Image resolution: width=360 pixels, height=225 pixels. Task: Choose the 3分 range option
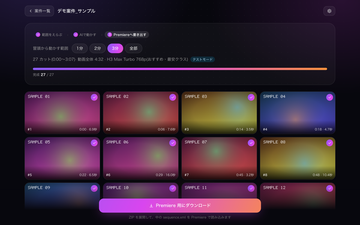click(x=115, y=48)
